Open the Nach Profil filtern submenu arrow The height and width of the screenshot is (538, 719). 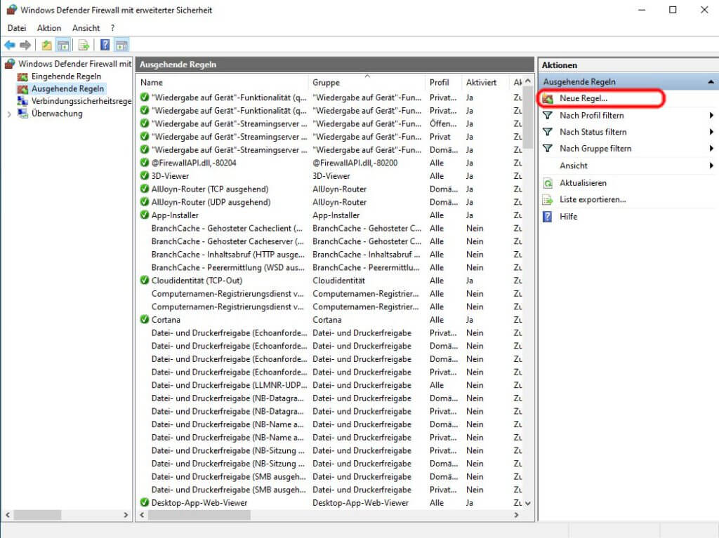pyautogui.click(x=711, y=116)
